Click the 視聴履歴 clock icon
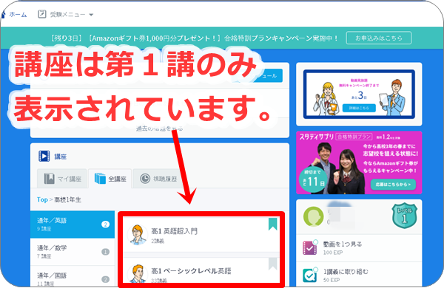This screenshot has height=288, width=444. [x=145, y=179]
